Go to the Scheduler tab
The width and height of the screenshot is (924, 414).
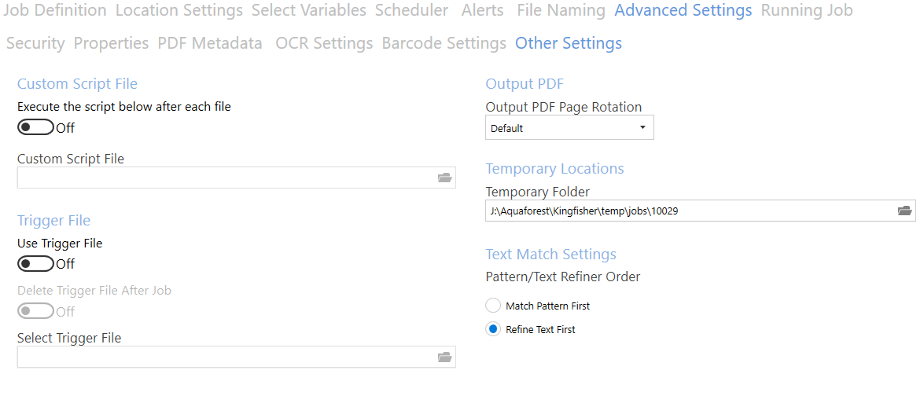point(411,11)
